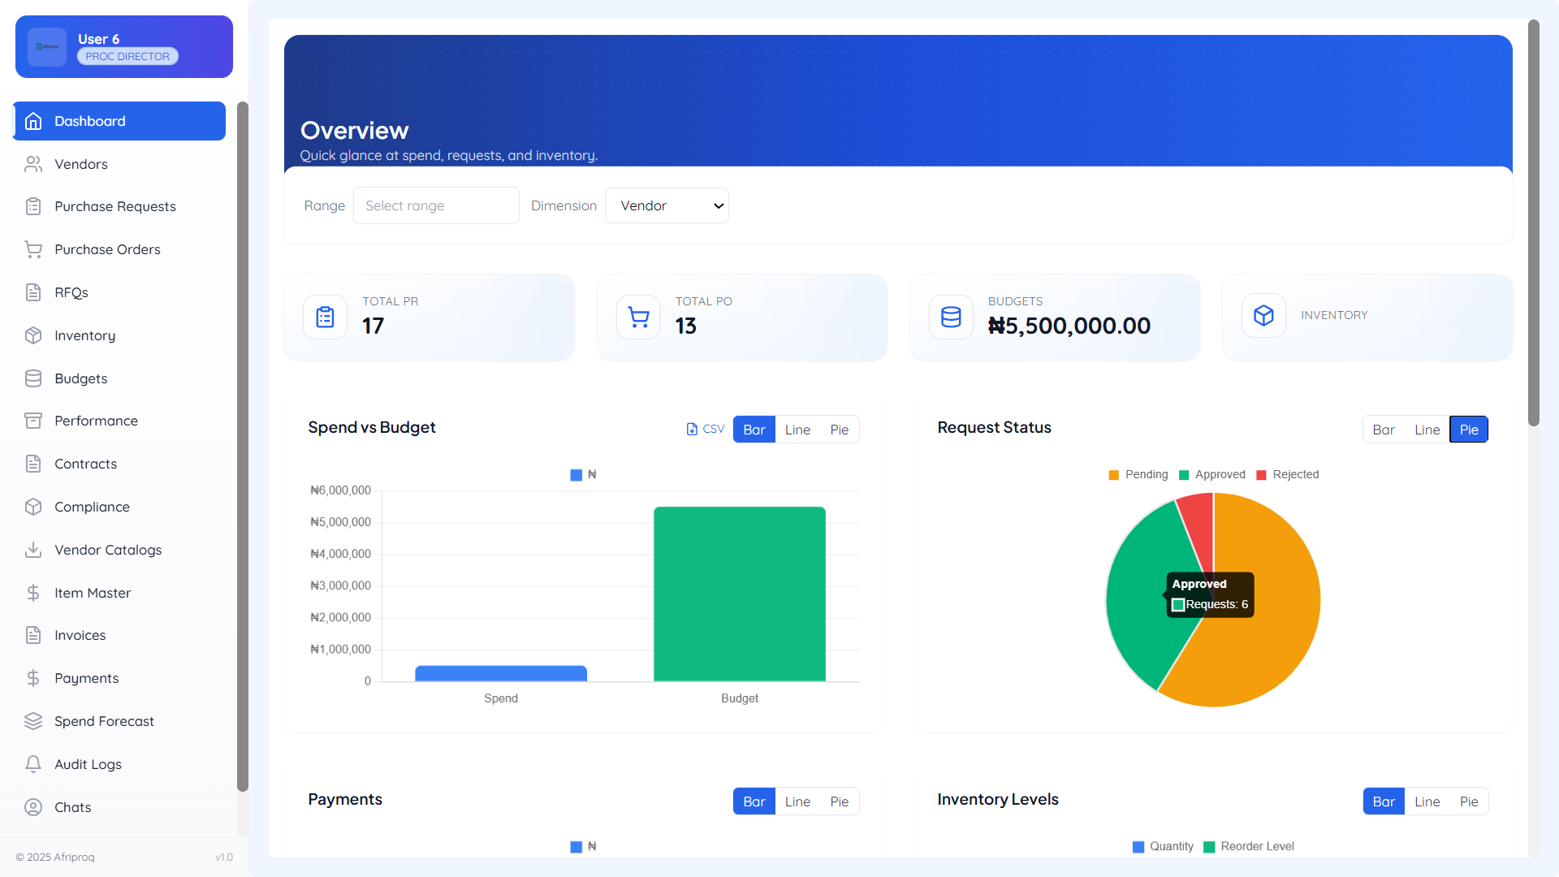Image resolution: width=1559 pixels, height=877 pixels.
Task: Click the Vendor Catalogs download icon
Action: (x=33, y=550)
